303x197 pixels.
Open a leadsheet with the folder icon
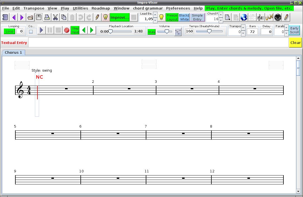point(30,17)
